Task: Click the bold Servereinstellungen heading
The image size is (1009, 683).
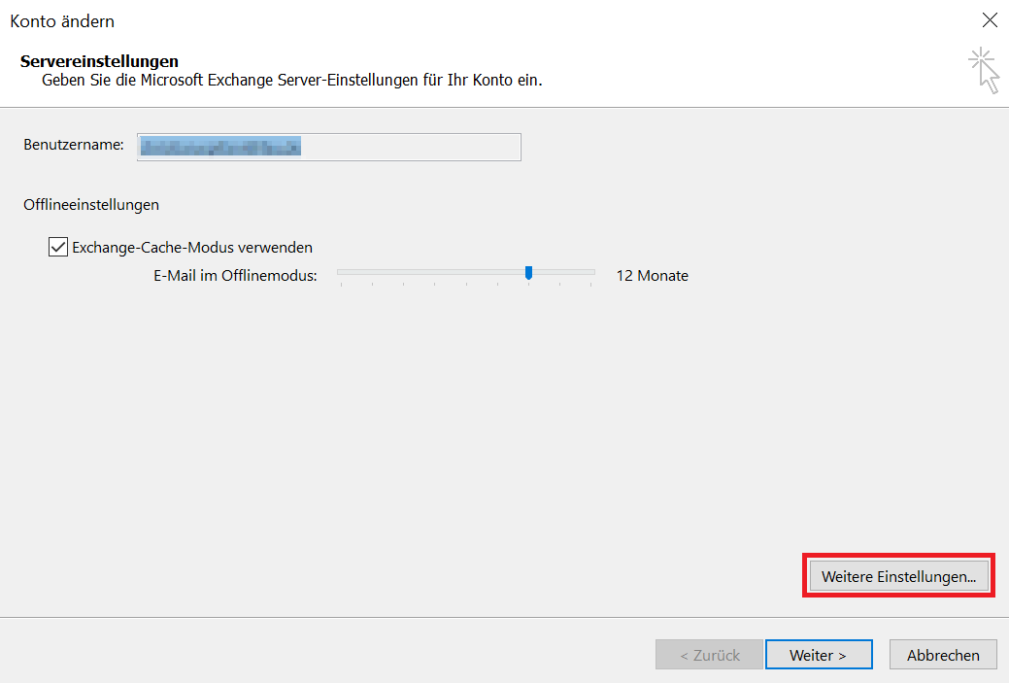Action: 99,61
